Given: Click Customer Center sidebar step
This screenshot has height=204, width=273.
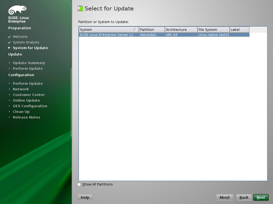Looking at the screenshot, I should pyautogui.click(x=29, y=95).
